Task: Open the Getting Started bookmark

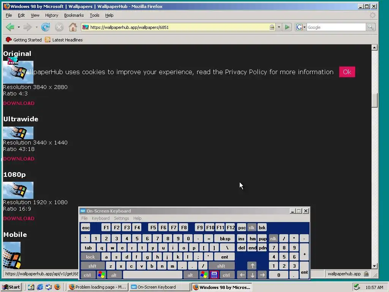Action: (x=24, y=40)
